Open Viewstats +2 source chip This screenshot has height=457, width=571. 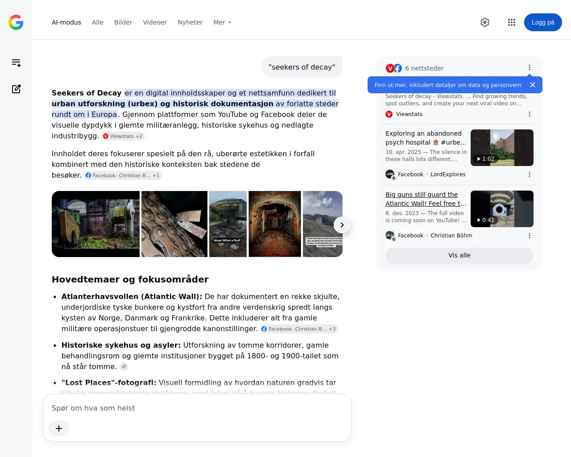click(123, 136)
